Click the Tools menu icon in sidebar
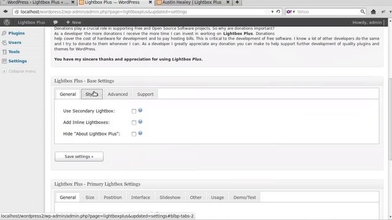The height and width of the screenshot is (220, 392). [4, 51]
